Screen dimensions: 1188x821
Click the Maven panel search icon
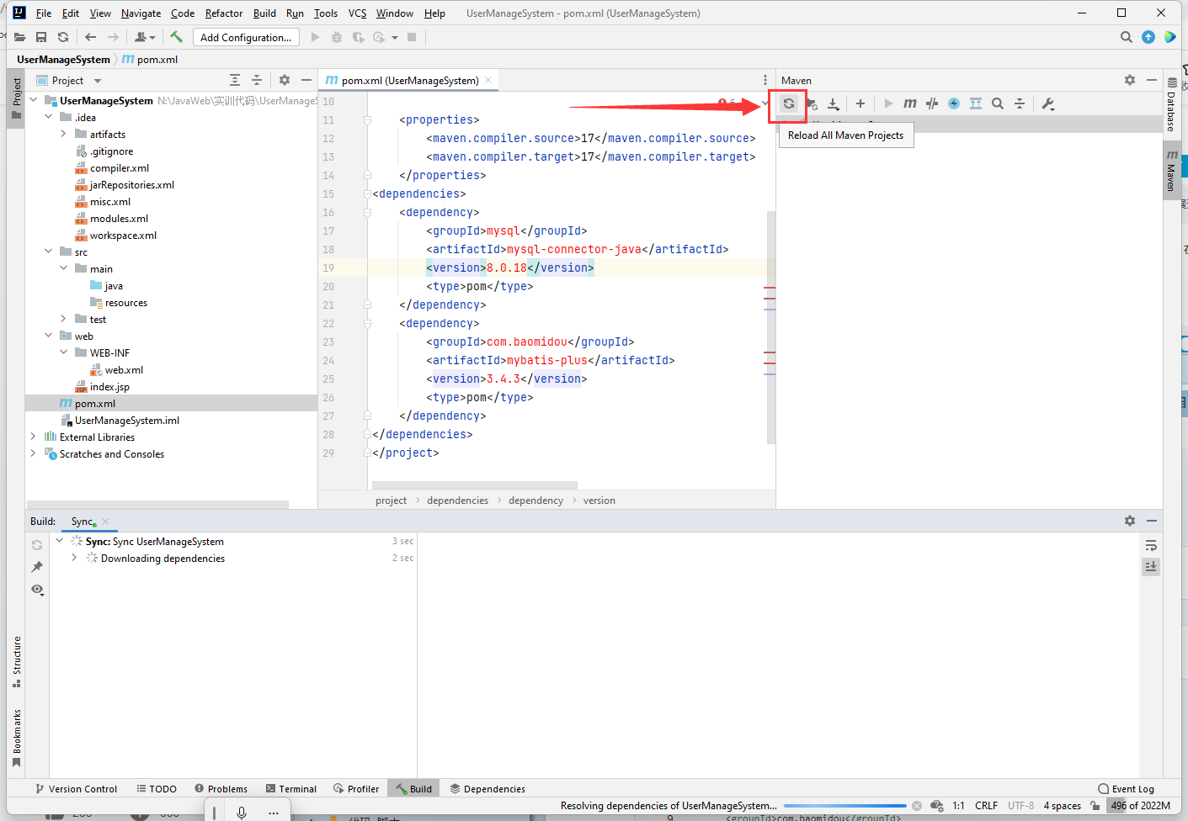[998, 103]
